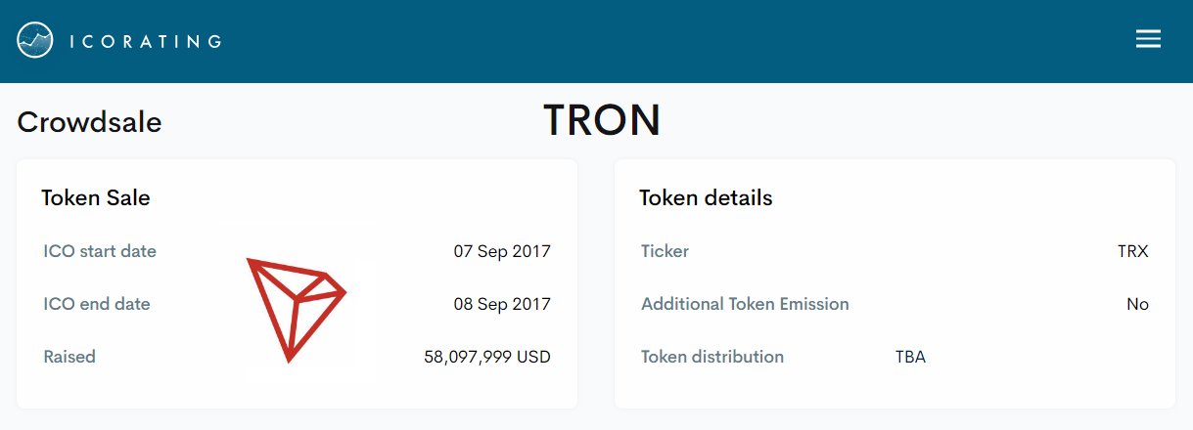
Task: Select the TBA token distribution value
Action: 910,357
